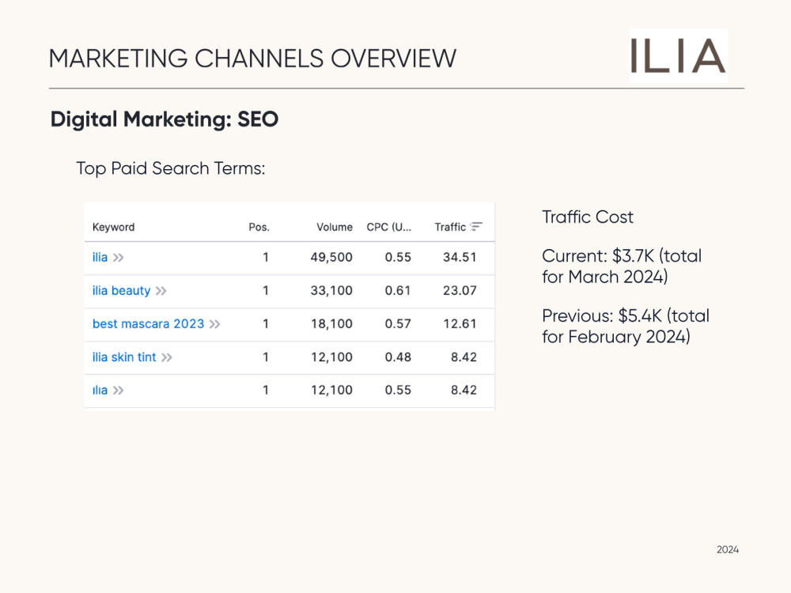Open the "ilia" keyword link with 34.51 traffic
This screenshot has width=791, height=593.
(x=100, y=258)
